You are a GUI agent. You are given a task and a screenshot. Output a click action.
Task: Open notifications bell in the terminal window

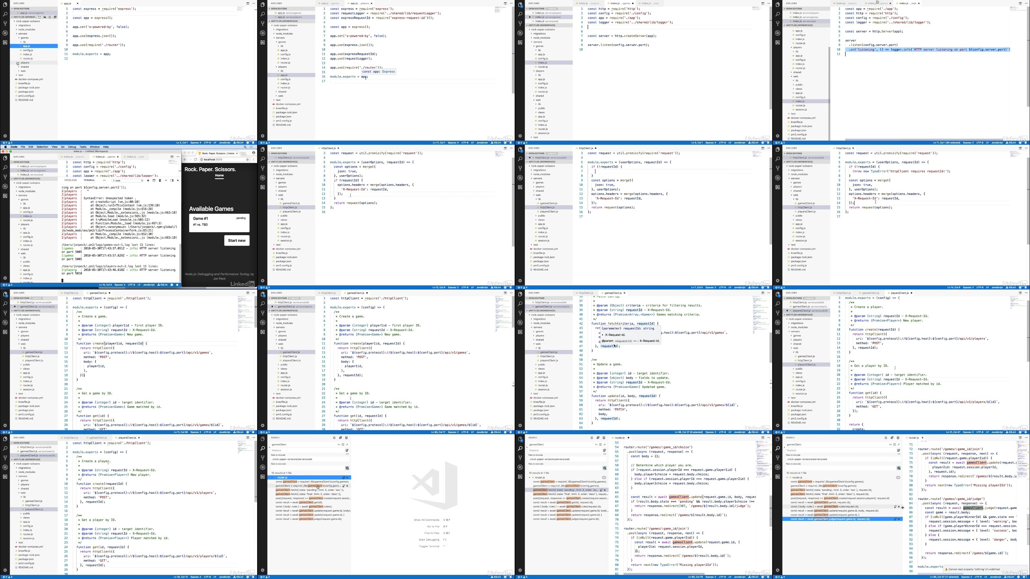[178, 286]
